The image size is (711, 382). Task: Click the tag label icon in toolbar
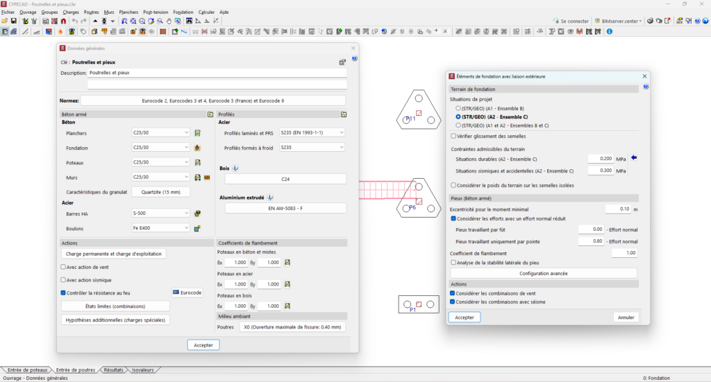[83, 32]
